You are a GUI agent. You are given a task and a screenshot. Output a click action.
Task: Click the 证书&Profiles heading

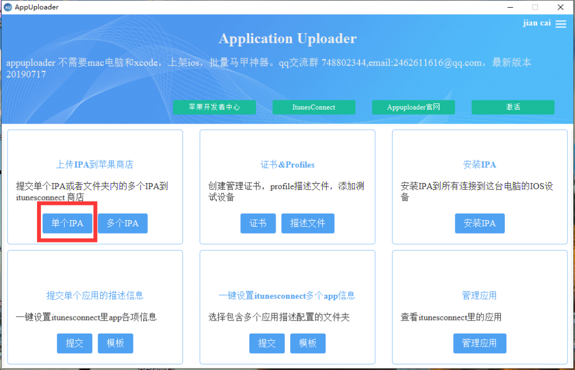click(287, 165)
